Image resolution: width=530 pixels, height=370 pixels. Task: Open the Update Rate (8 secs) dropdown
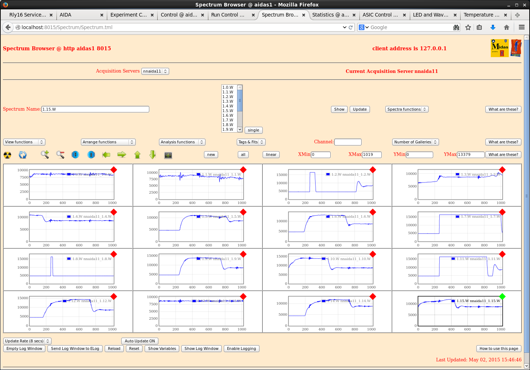[x=27, y=341]
